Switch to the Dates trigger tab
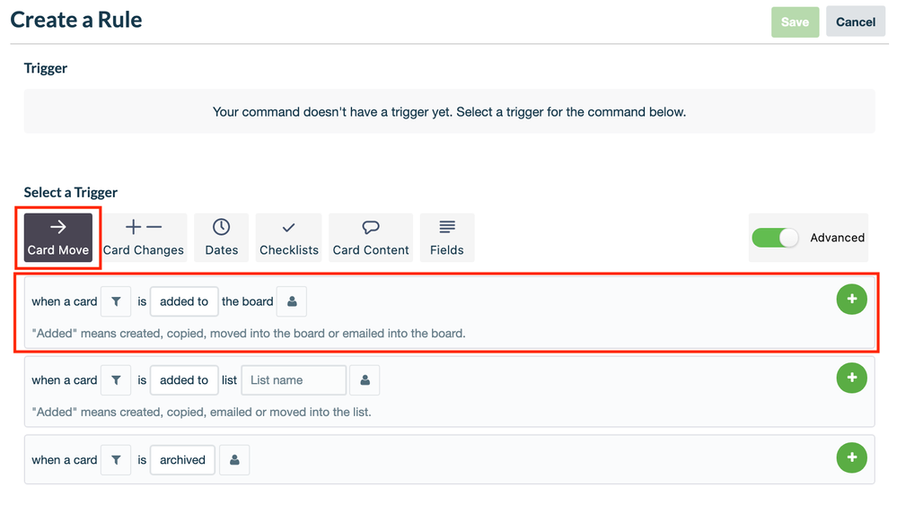 tap(221, 238)
